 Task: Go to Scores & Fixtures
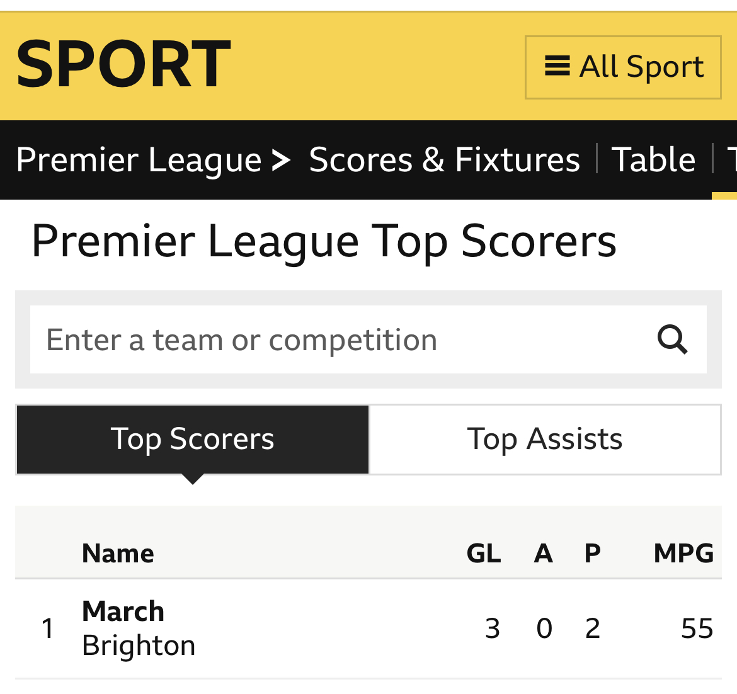coord(445,160)
